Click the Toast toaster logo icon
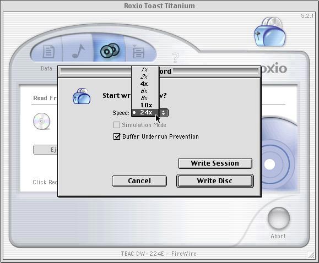 click(269, 32)
